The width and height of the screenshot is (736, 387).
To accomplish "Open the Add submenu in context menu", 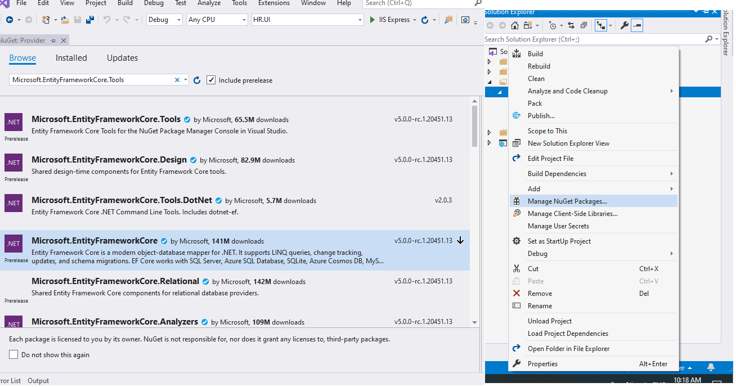I will 594,189.
